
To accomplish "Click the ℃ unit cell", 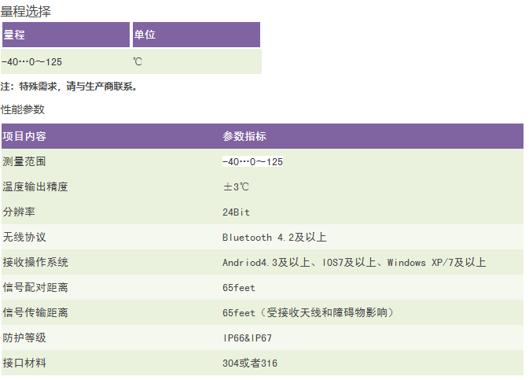I will tap(138, 61).
